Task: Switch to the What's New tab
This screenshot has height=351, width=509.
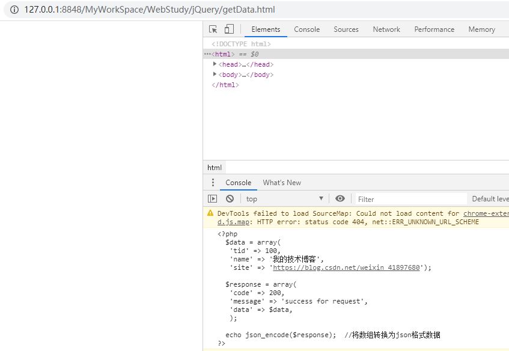Action: [x=282, y=182]
